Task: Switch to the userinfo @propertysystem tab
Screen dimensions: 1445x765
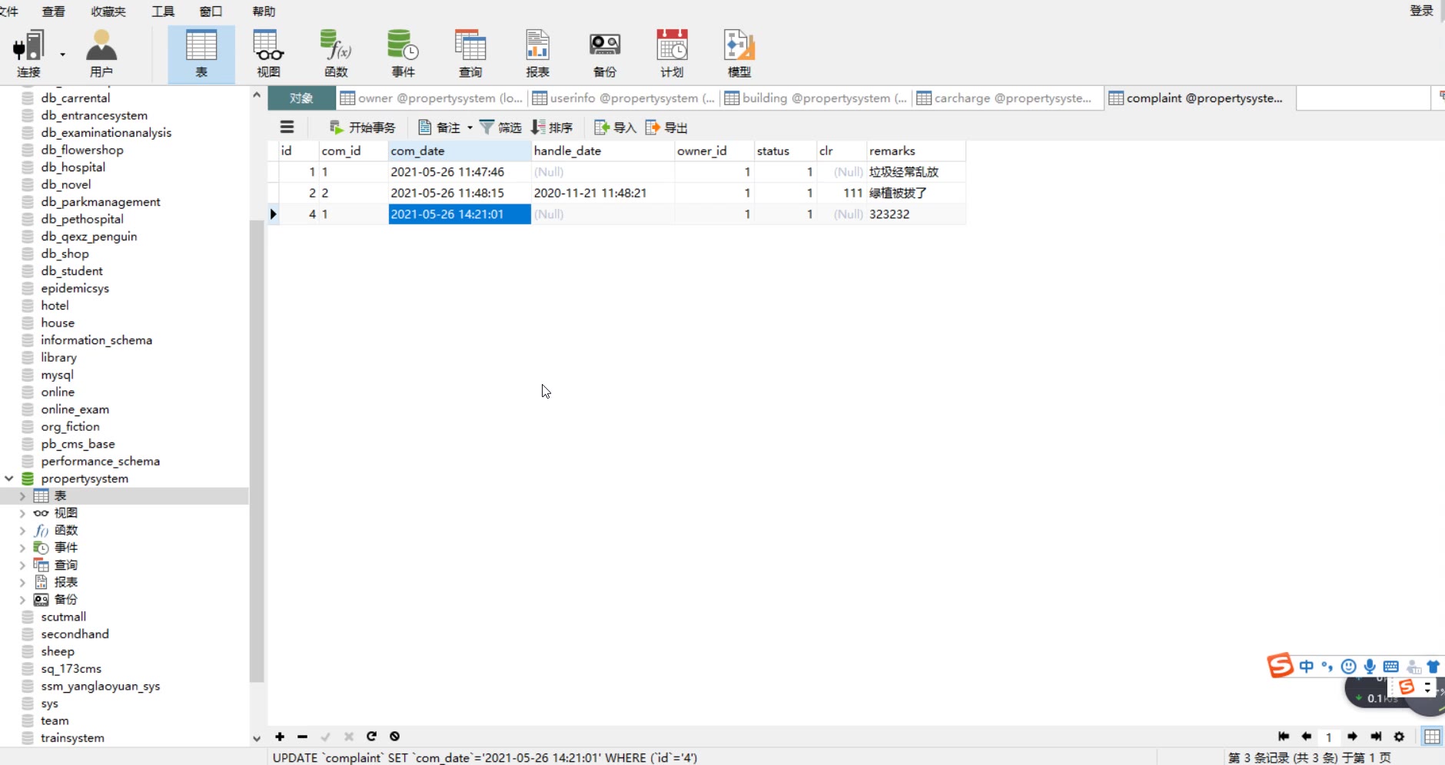Action: click(624, 98)
